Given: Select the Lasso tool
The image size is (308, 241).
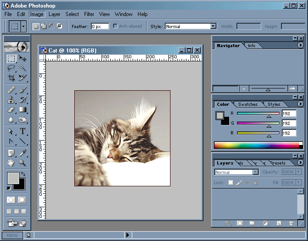Looking at the screenshot, I should [11, 68].
